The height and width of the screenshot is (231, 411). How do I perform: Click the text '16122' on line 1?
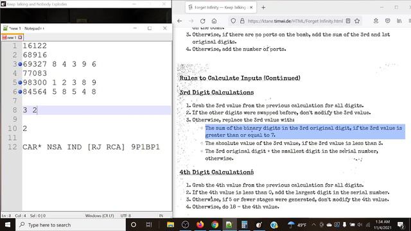point(35,46)
